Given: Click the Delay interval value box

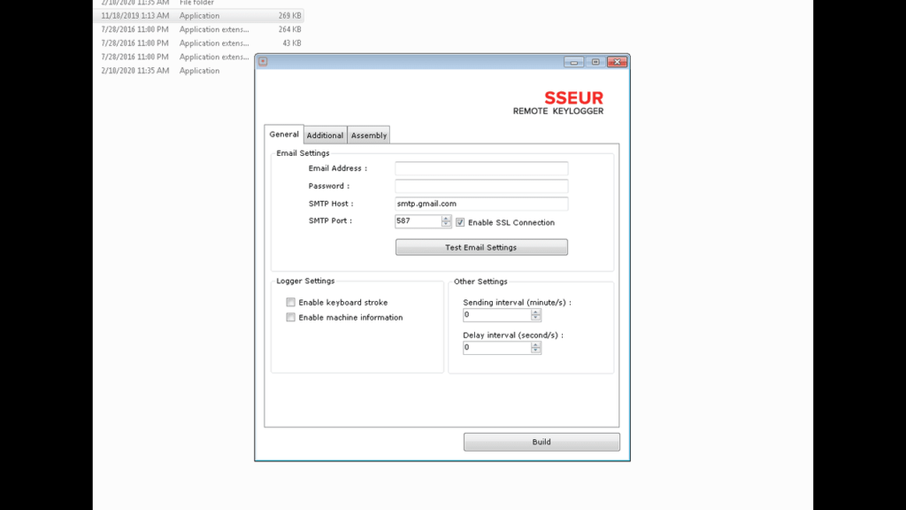Looking at the screenshot, I should 497,347.
